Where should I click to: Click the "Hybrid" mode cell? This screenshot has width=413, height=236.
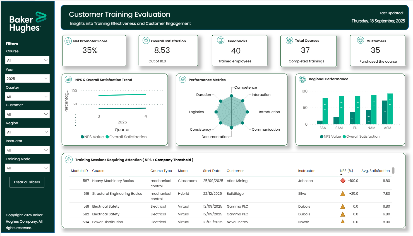[x=184, y=194]
